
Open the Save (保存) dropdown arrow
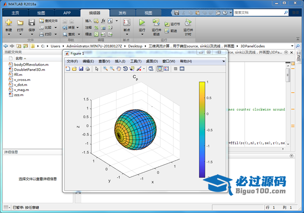click(32, 35)
